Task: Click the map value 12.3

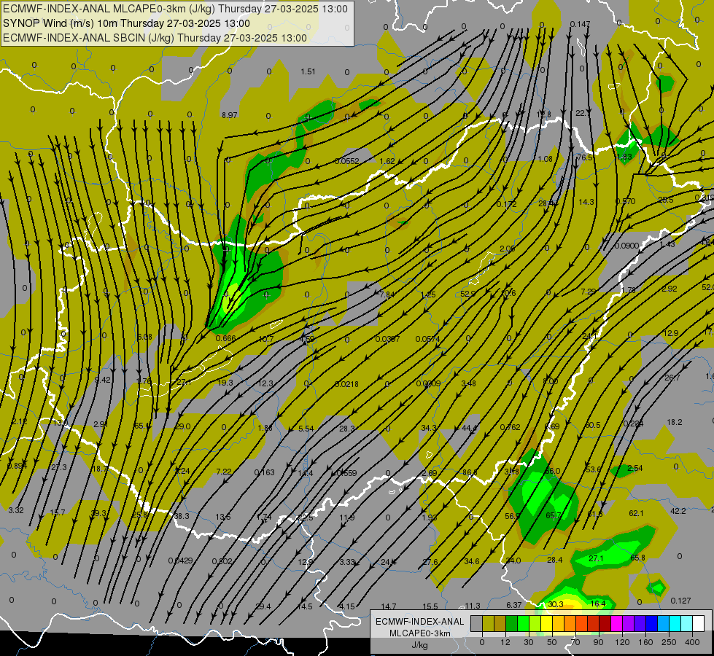Action: click(x=265, y=384)
